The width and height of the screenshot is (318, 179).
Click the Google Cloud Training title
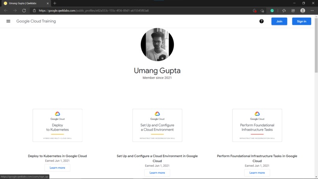36,21
